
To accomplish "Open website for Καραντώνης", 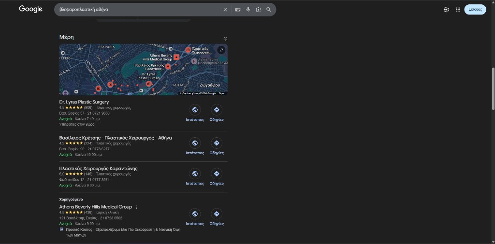I will click(195, 177).
